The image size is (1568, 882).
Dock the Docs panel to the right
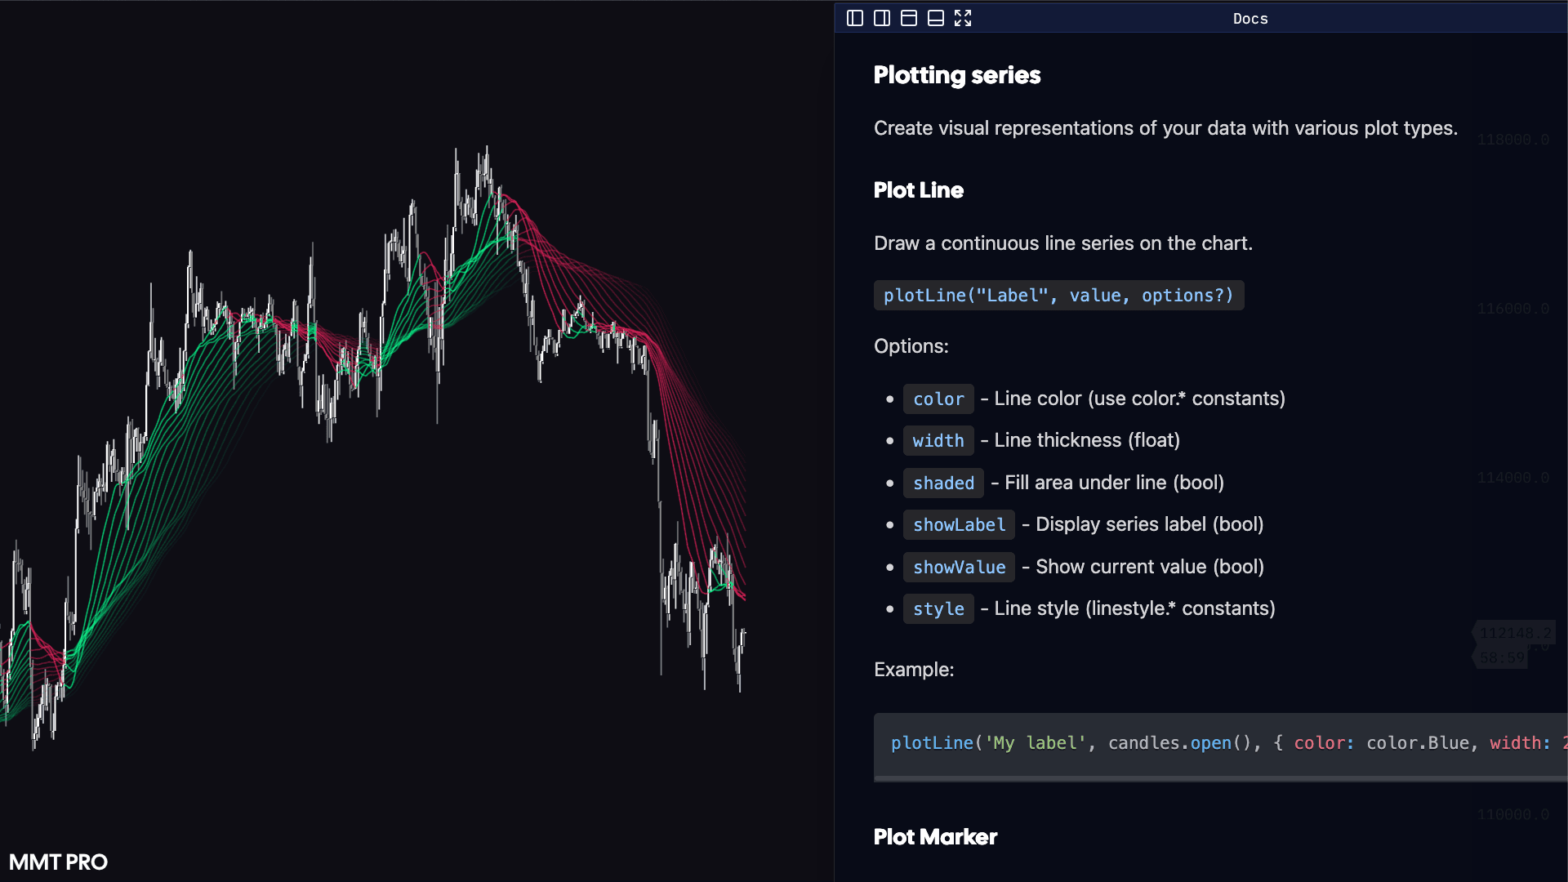[x=882, y=18]
